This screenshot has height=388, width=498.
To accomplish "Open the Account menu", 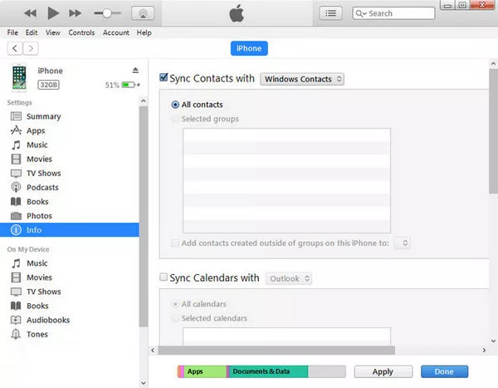I will click(x=116, y=32).
